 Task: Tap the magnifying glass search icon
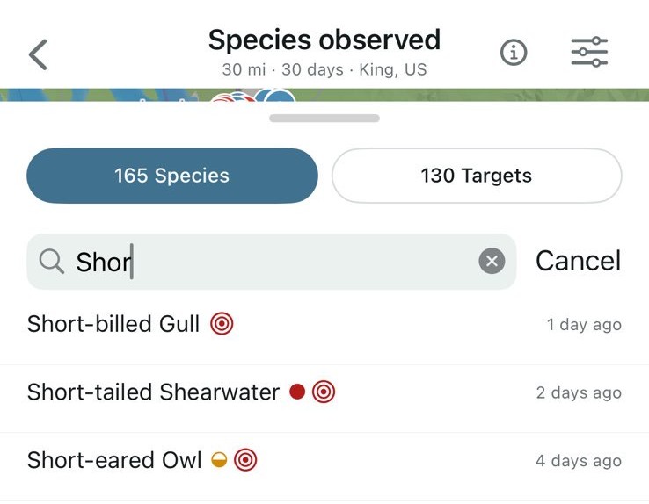point(52,261)
